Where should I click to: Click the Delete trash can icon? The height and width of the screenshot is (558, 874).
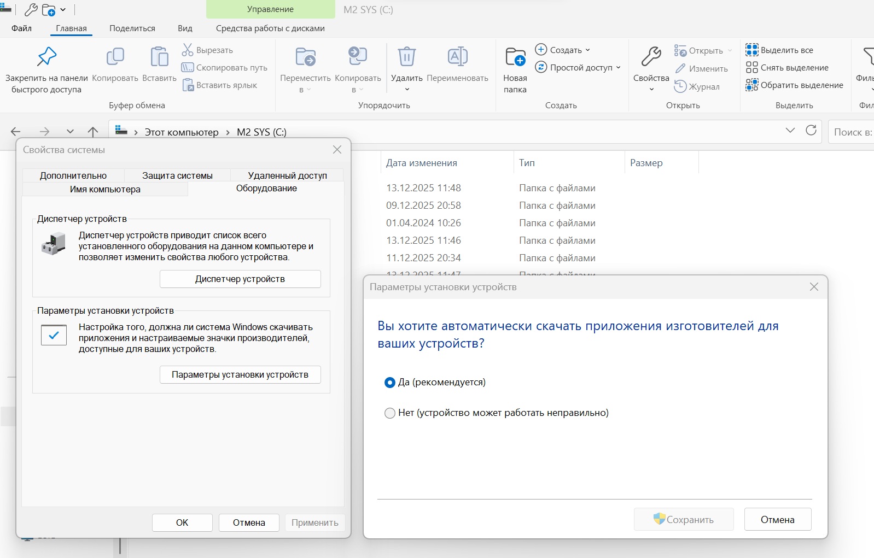pos(406,57)
